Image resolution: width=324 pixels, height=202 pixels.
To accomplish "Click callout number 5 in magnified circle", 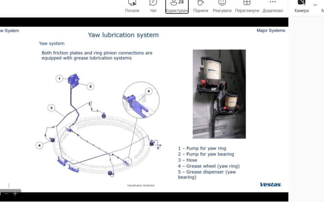I will click(x=149, y=91).
